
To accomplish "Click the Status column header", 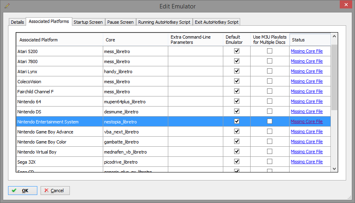I will click(x=310, y=40).
